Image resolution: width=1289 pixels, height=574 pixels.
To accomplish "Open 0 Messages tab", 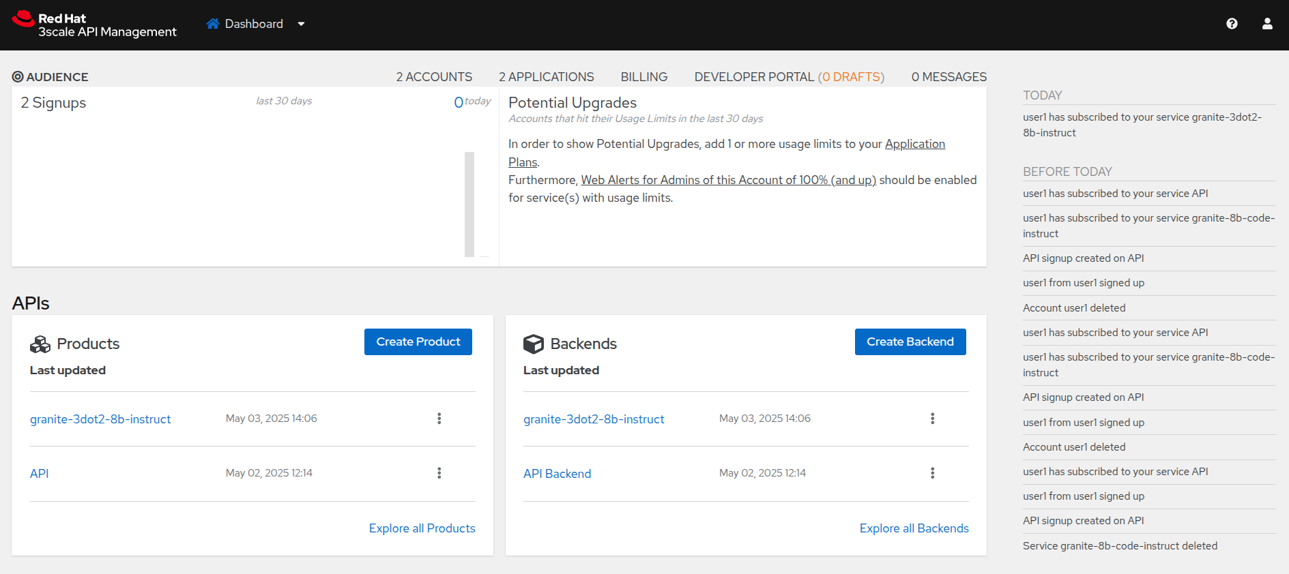I will point(949,77).
